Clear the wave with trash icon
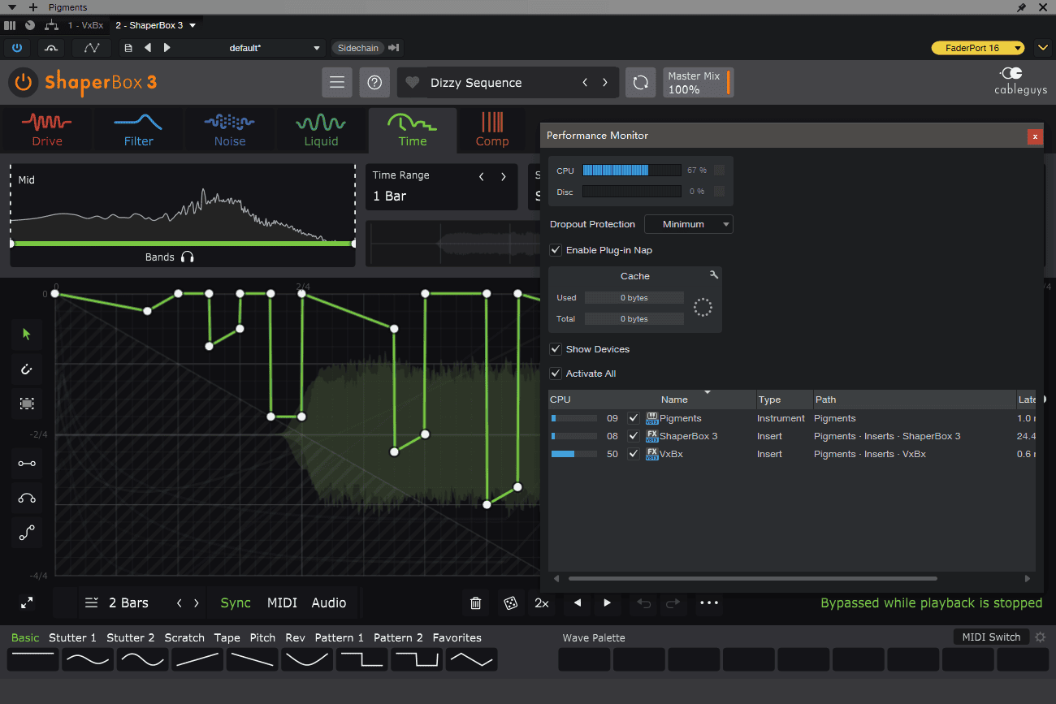 476,603
